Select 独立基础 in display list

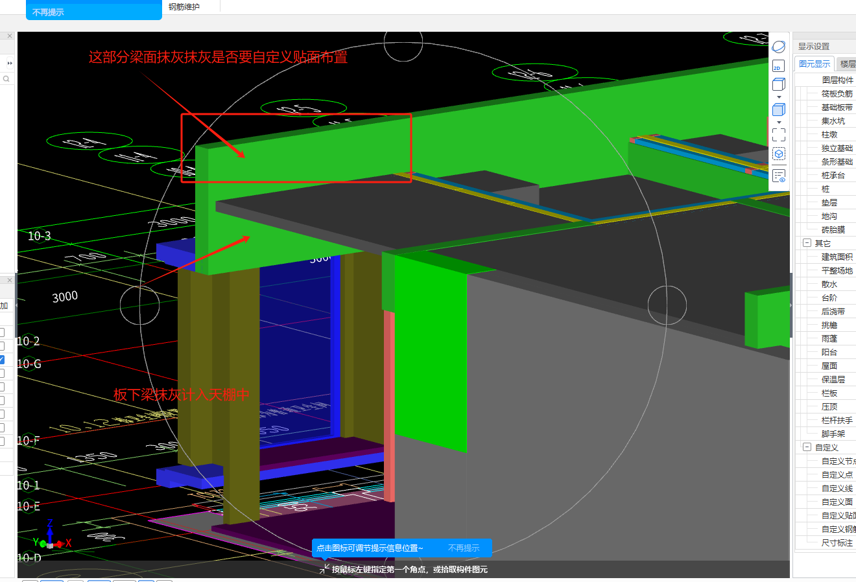click(x=837, y=148)
